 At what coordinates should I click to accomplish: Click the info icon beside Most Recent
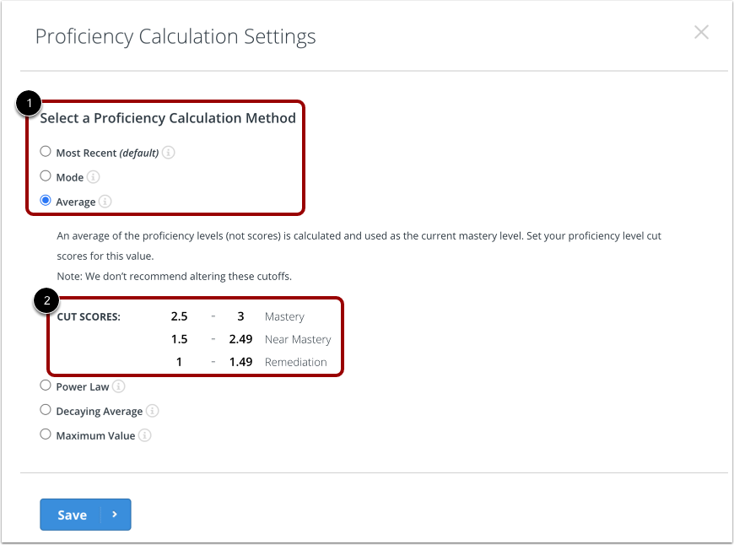(x=168, y=153)
